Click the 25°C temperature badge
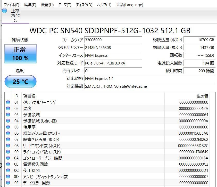Screen dimensions: 217x187 (20, 82)
